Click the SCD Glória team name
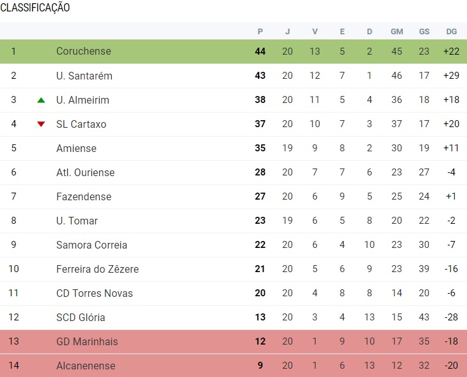Image resolution: width=467 pixels, height=377 pixels. point(81,317)
